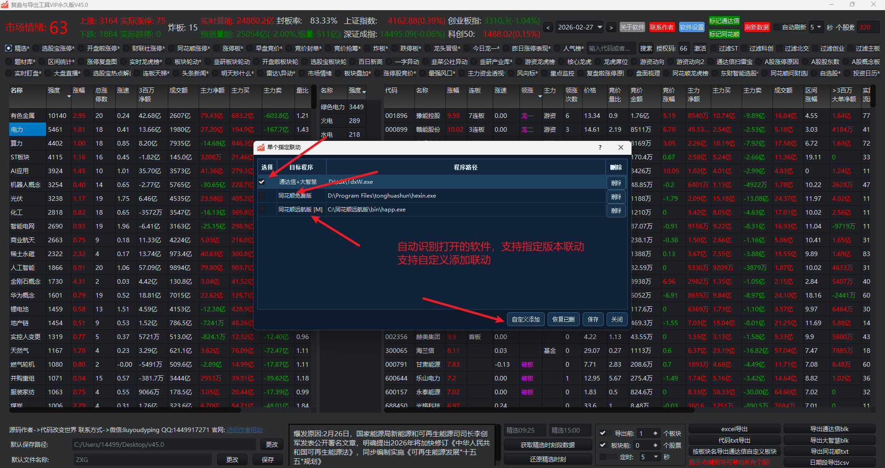
Task: Expand the auto-refresh seconds dropdown
Action: [819, 27]
